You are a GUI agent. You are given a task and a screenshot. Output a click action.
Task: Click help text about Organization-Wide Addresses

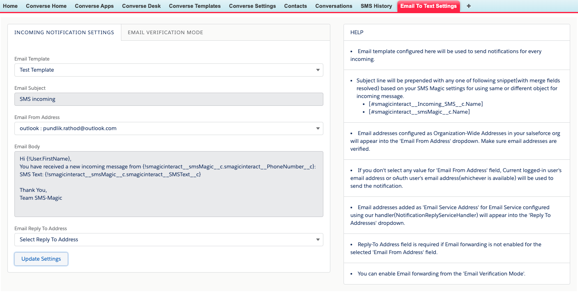point(455,141)
